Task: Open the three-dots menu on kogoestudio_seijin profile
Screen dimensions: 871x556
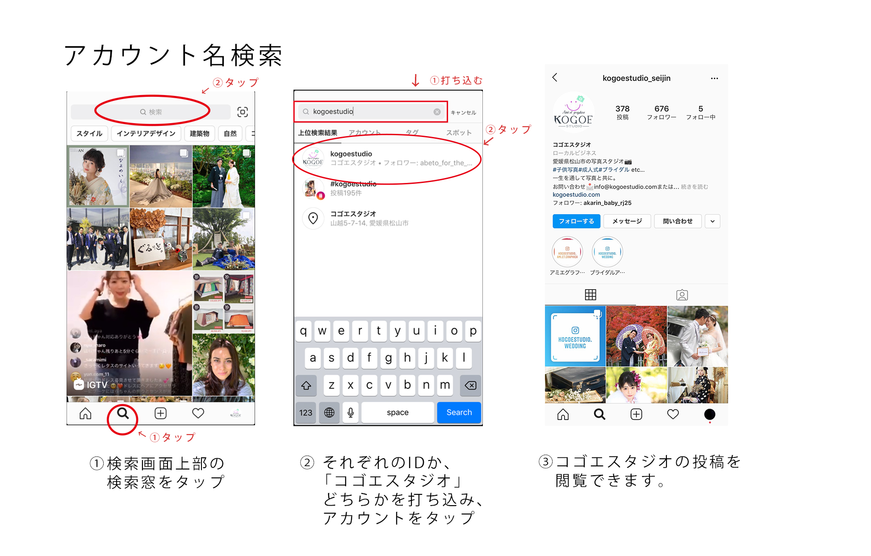Action: (x=714, y=79)
